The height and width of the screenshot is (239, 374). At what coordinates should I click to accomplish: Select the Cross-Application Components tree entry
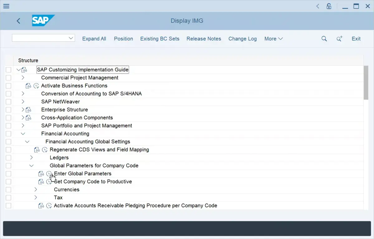coord(77,118)
